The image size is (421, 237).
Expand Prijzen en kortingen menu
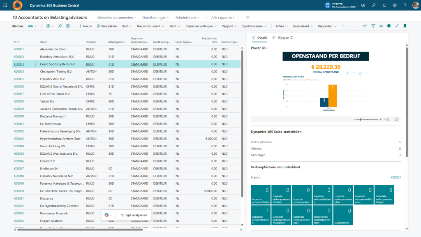[201, 26]
